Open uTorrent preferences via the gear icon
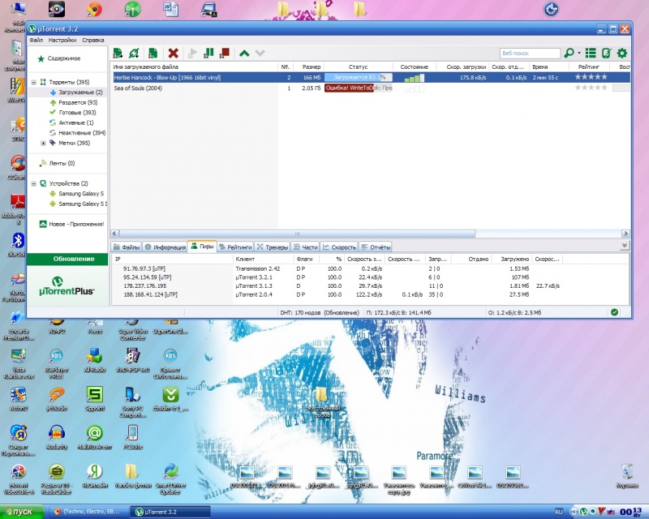The image size is (649, 519). (622, 54)
